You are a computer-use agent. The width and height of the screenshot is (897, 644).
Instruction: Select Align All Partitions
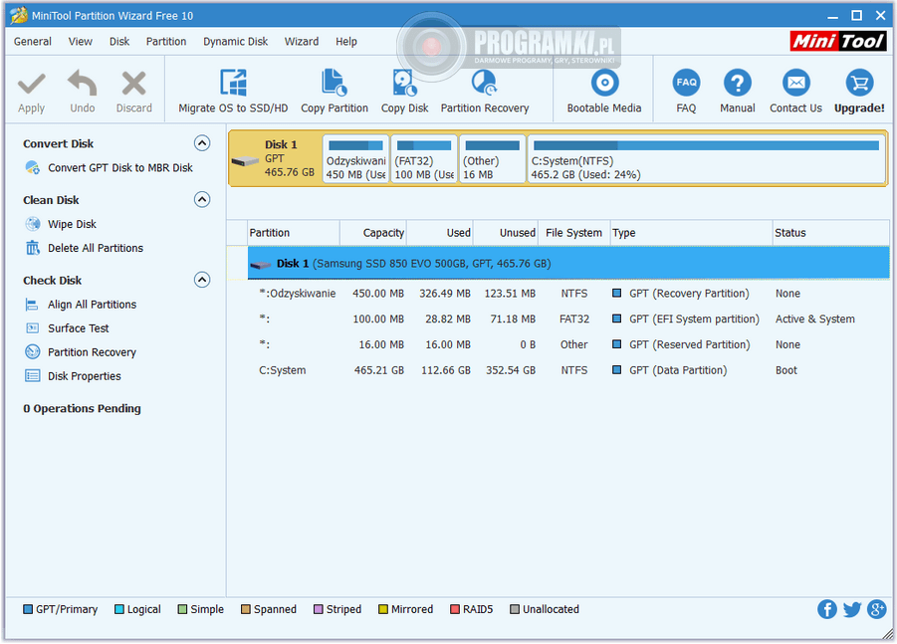pyautogui.click(x=92, y=305)
